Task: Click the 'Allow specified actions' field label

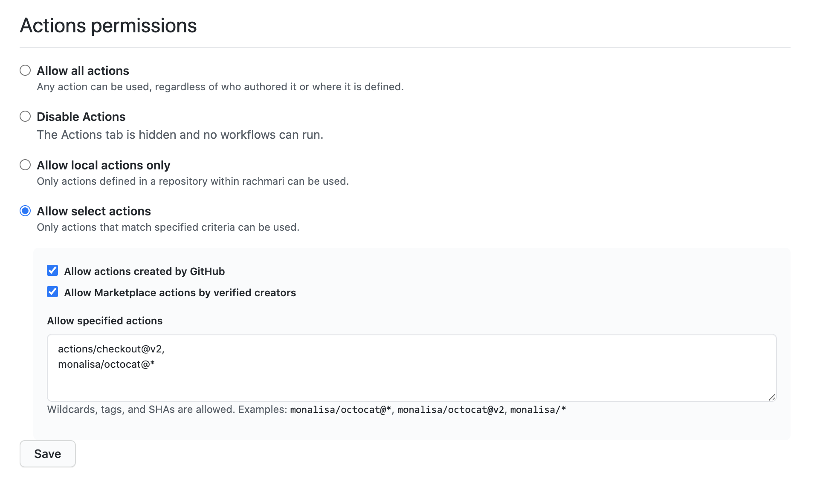Action: tap(104, 321)
